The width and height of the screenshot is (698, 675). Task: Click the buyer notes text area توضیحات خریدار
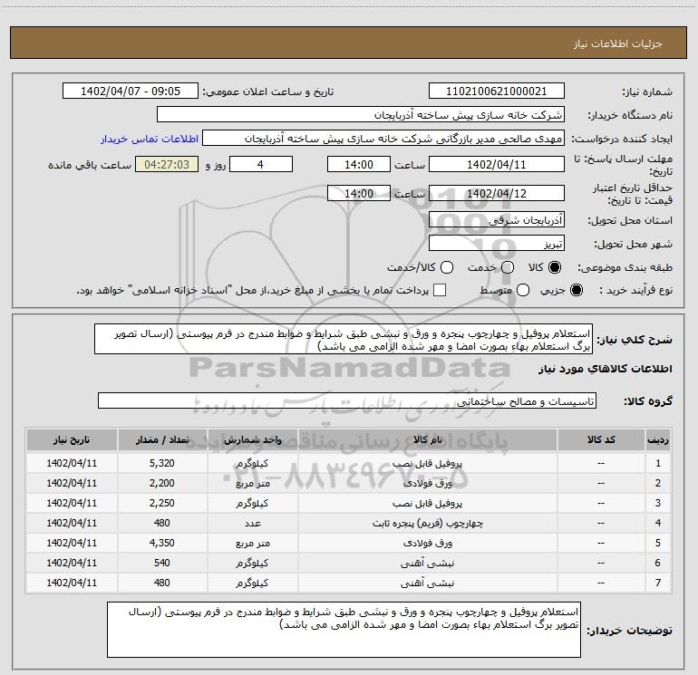tap(344, 630)
